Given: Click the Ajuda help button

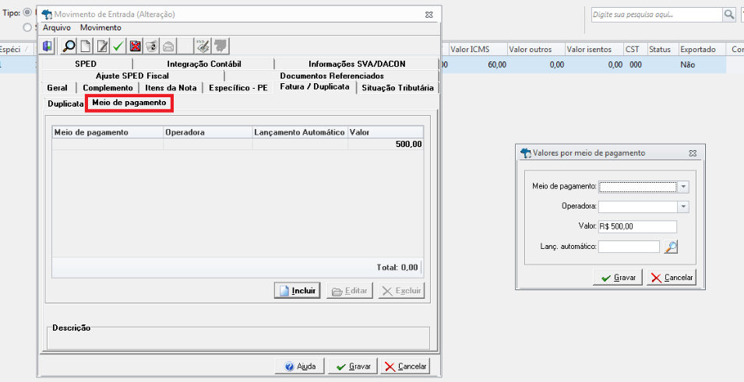Looking at the screenshot, I should click(x=300, y=366).
